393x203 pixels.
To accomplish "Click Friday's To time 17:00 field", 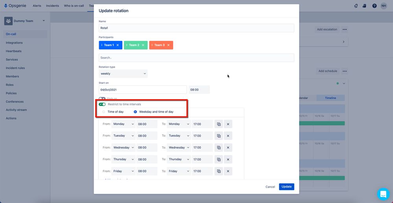I will click(x=202, y=171).
